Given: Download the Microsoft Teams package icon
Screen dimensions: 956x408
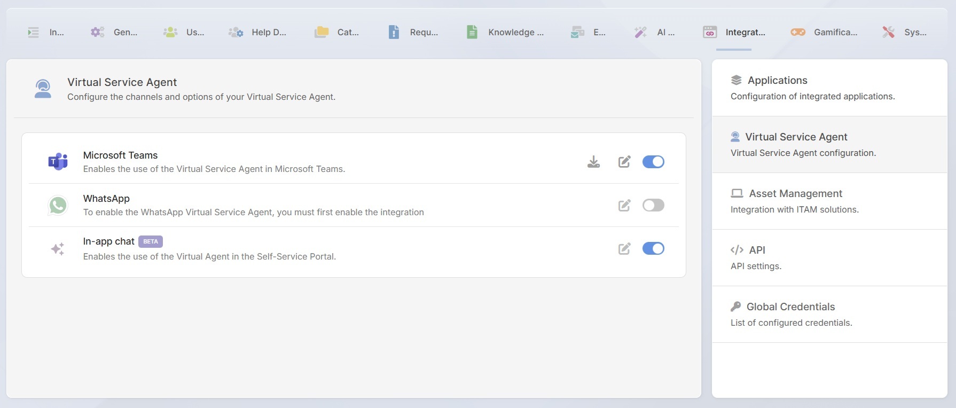Looking at the screenshot, I should click(x=593, y=162).
